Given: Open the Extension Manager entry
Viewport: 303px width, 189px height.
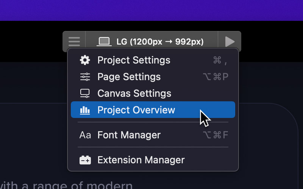Looking at the screenshot, I should (153, 160).
